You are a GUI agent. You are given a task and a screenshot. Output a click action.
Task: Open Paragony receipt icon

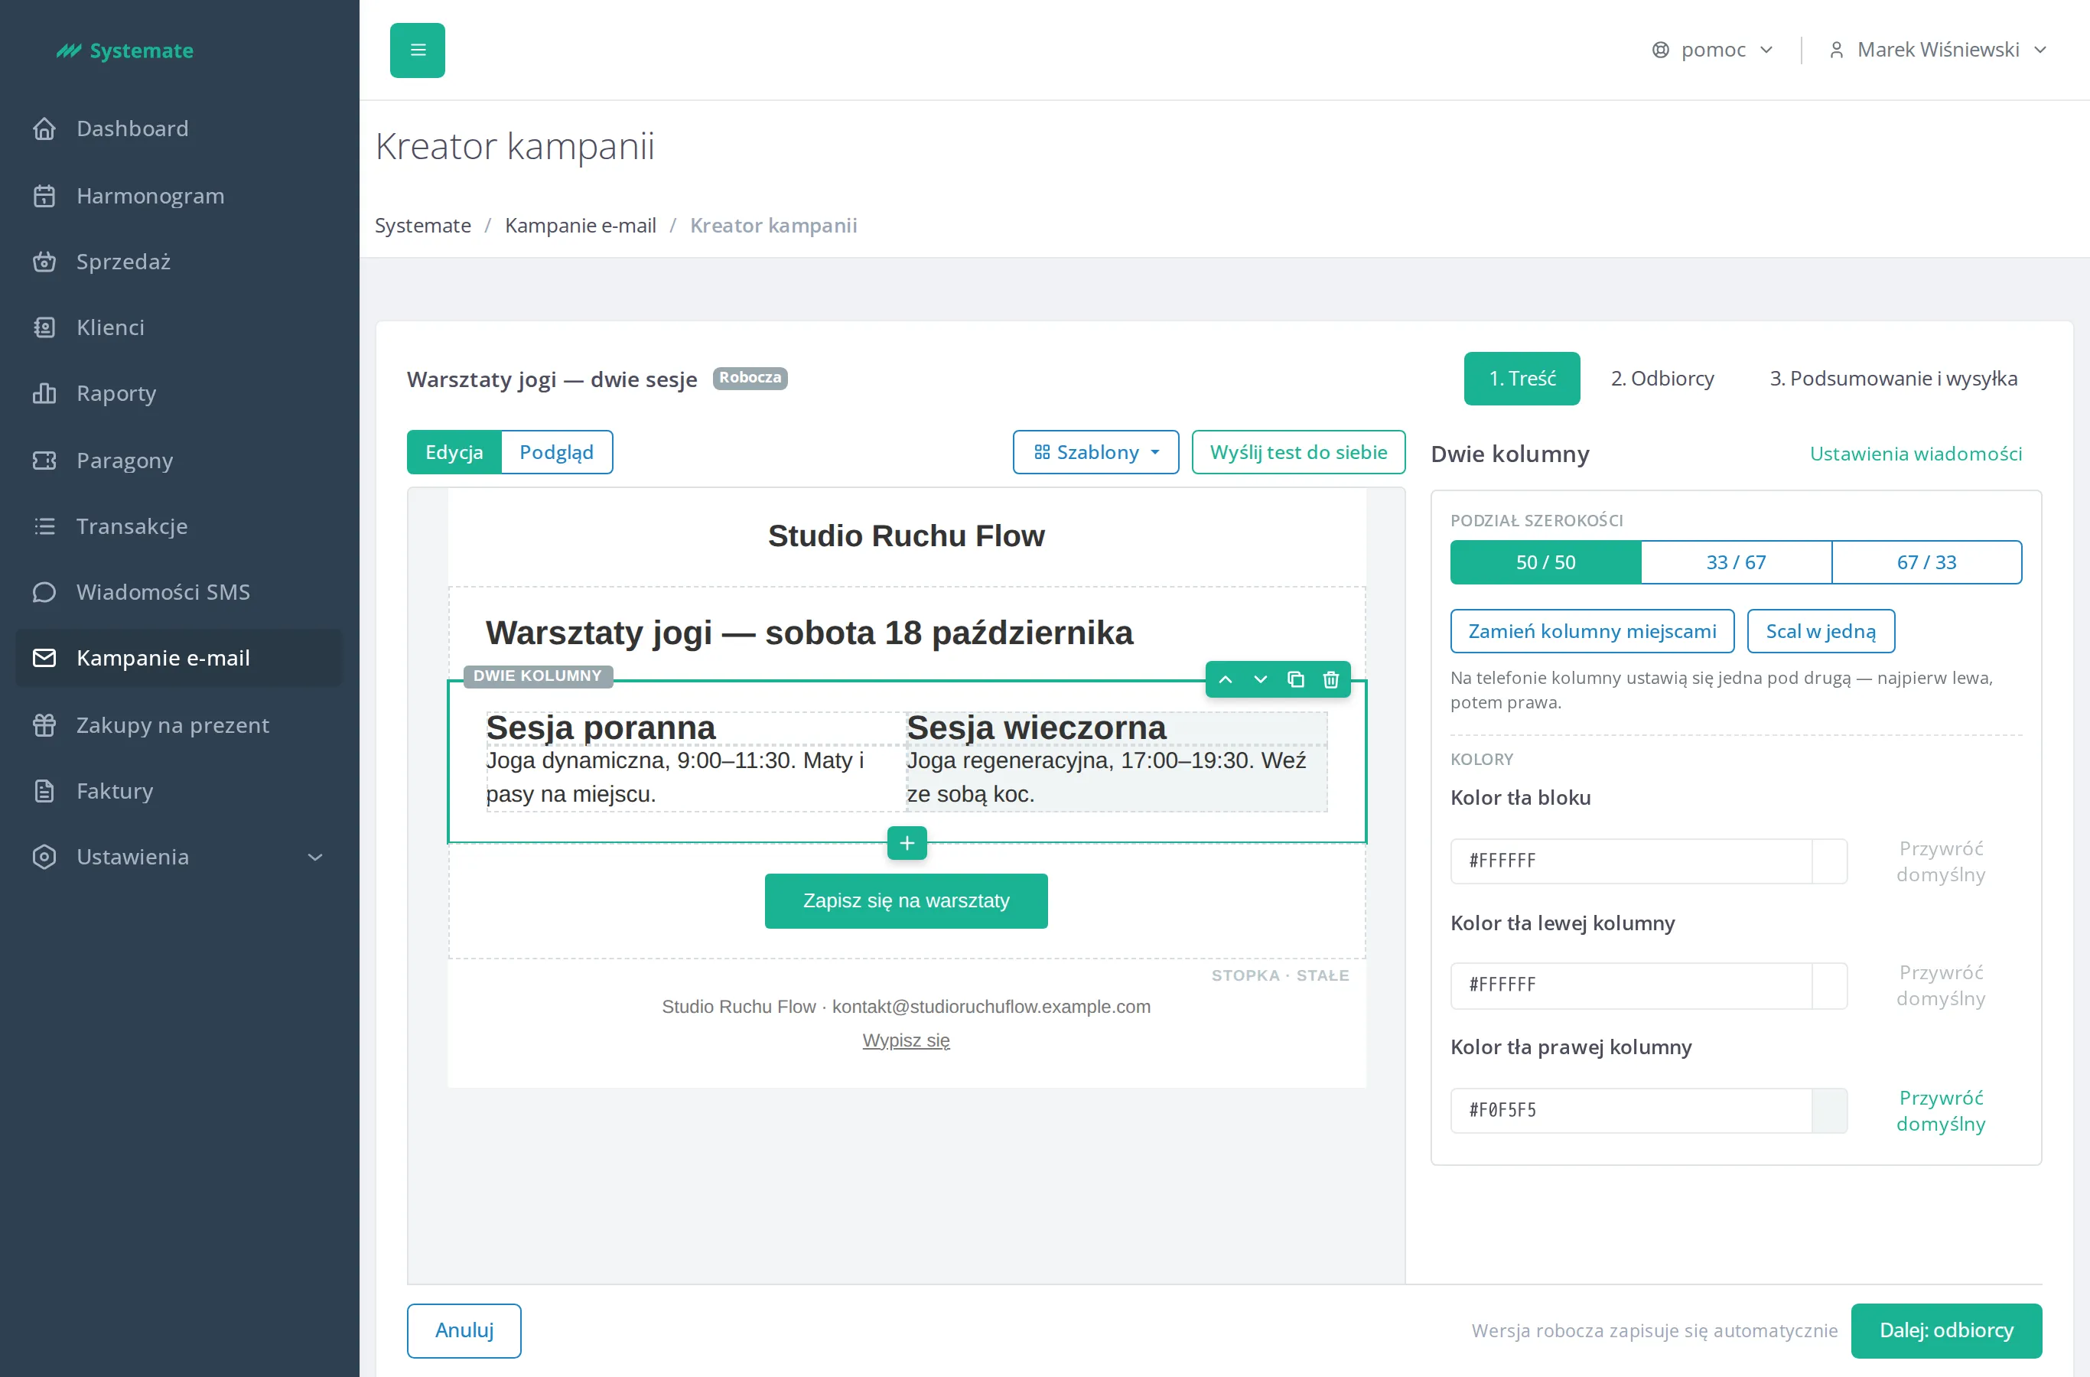(x=44, y=461)
